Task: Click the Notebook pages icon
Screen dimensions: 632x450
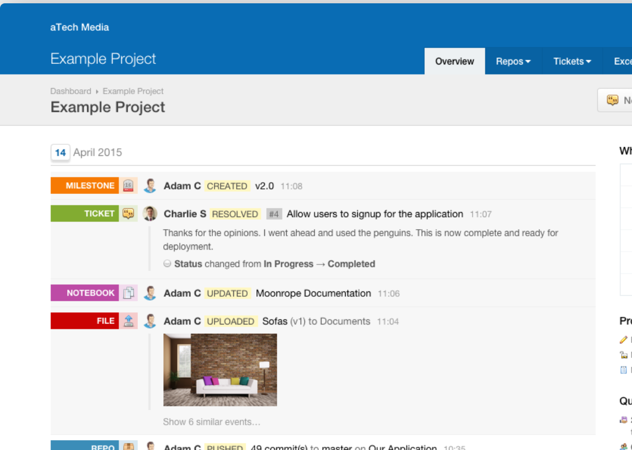Action: click(x=128, y=292)
